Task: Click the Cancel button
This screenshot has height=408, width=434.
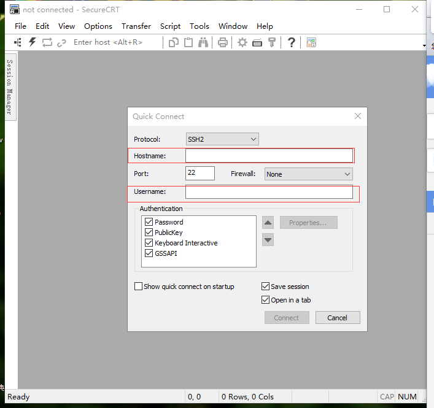Action: (x=337, y=318)
